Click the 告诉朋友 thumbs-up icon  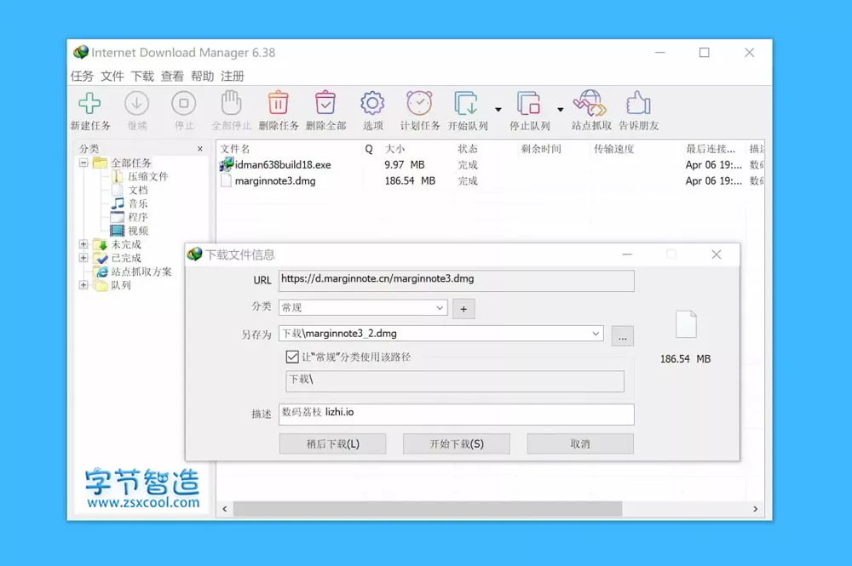(x=638, y=103)
